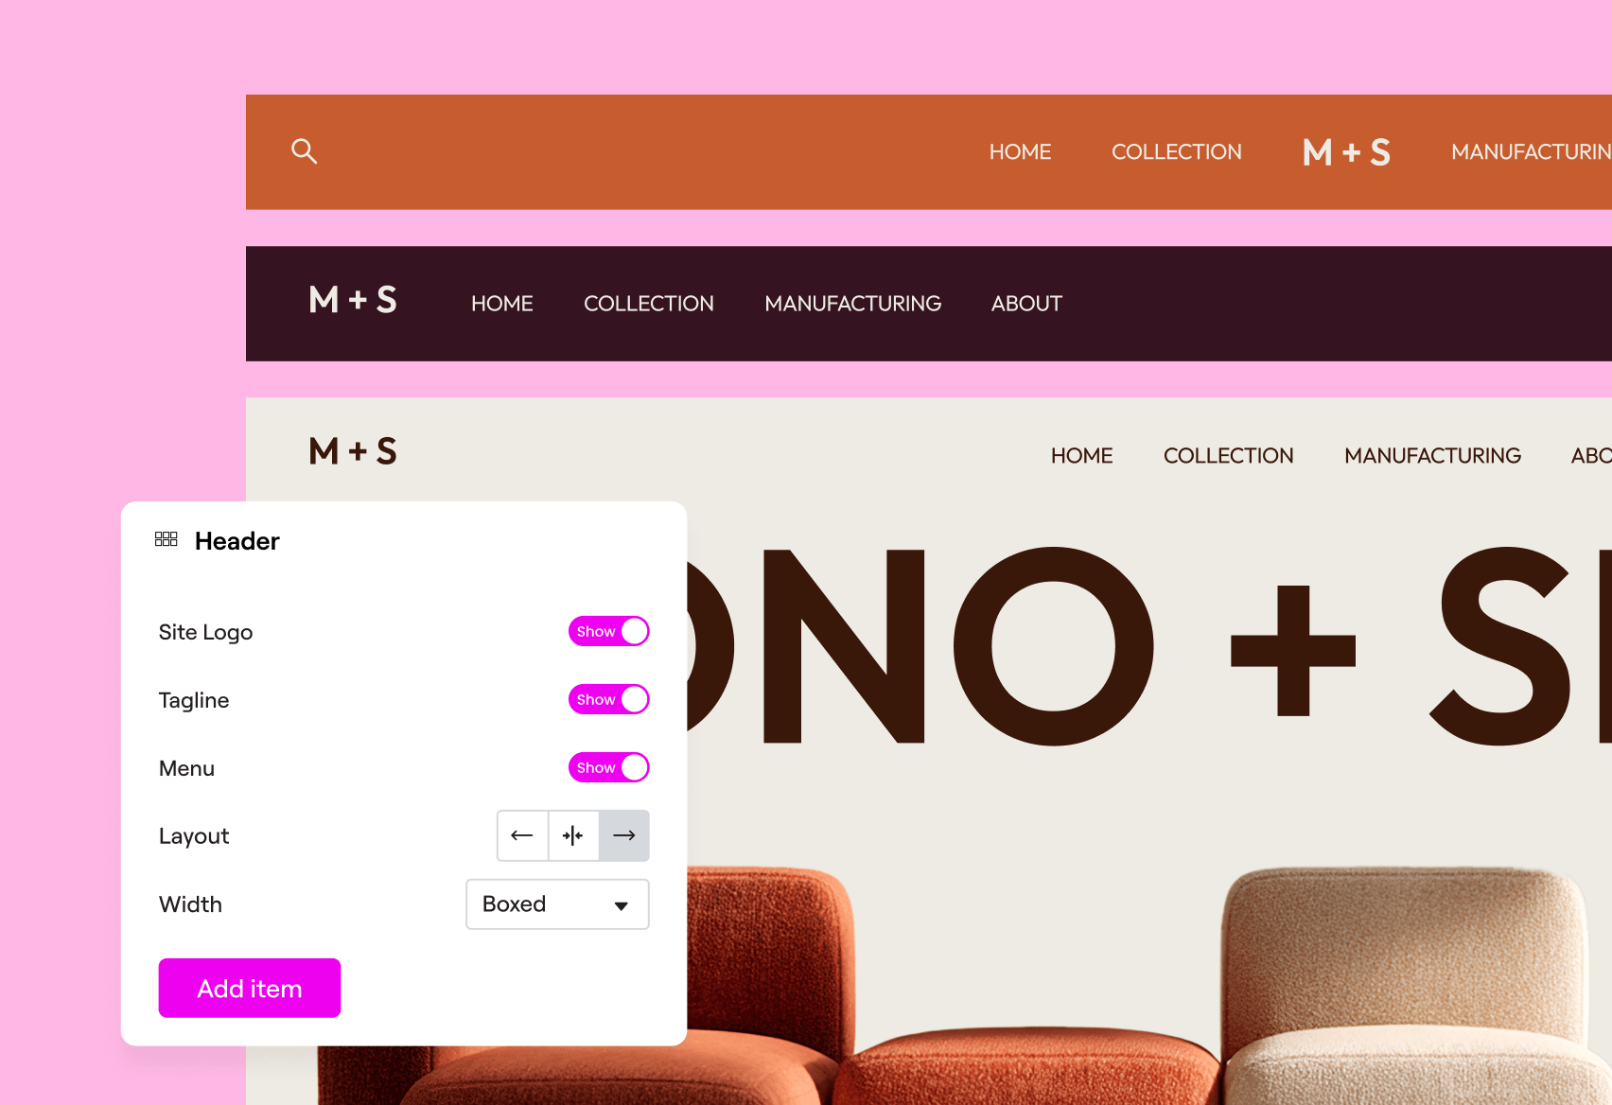1612x1105 pixels.
Task: Open the Width Boxed dropdown
Action: pyautogui.click(x=557, y=904)
